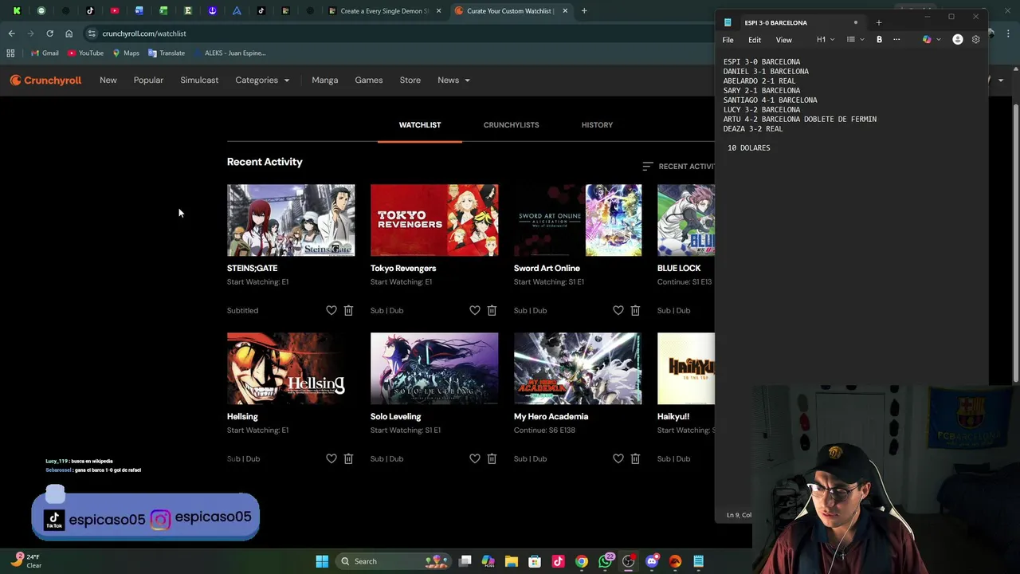
Task: Open the Windows Start menu
Action: [322, 561]
